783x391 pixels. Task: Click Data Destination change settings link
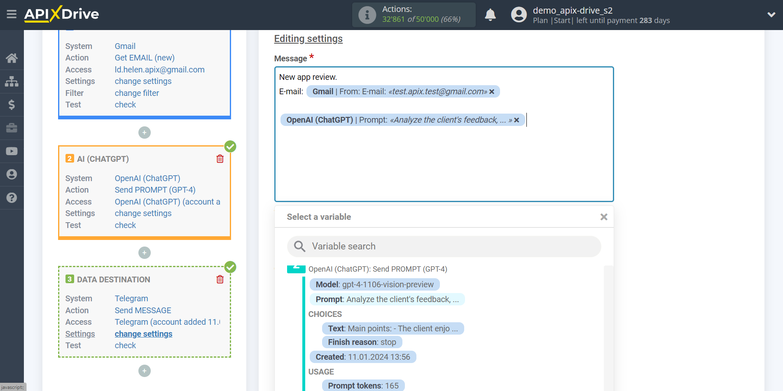(x=143, y=334)
